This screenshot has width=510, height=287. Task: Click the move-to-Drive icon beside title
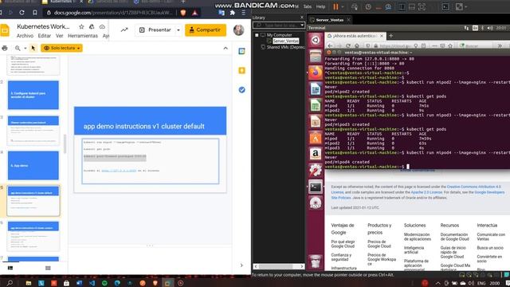[92, 26]
